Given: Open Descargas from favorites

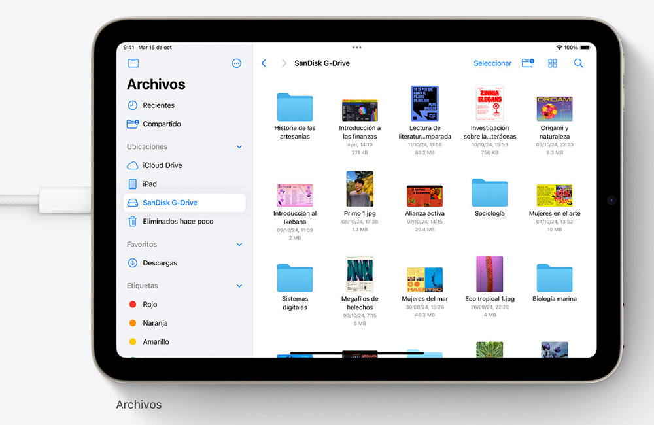Looking at the screenshot, I should (x=160, y=263).
